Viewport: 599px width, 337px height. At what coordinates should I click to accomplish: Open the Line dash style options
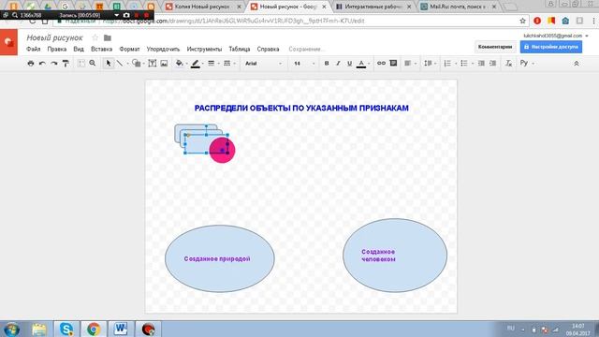coord(227,64)
